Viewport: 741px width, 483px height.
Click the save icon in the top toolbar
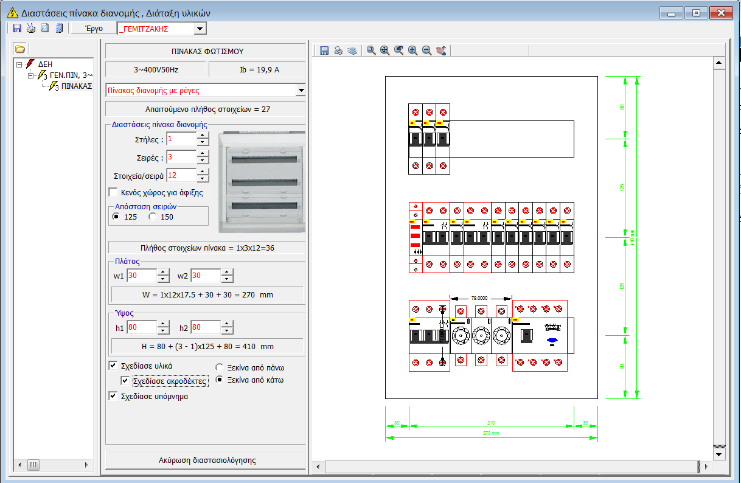[17, 29]
